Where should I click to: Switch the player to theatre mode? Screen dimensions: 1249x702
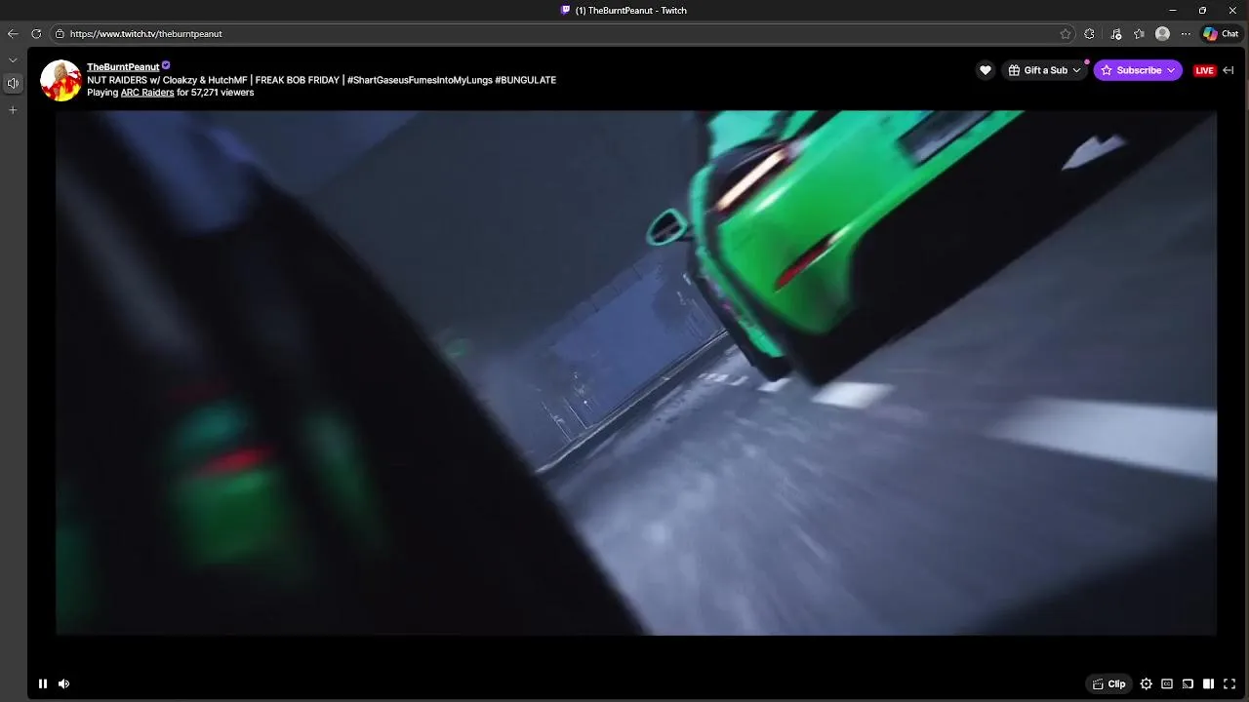pos(1208,683)
